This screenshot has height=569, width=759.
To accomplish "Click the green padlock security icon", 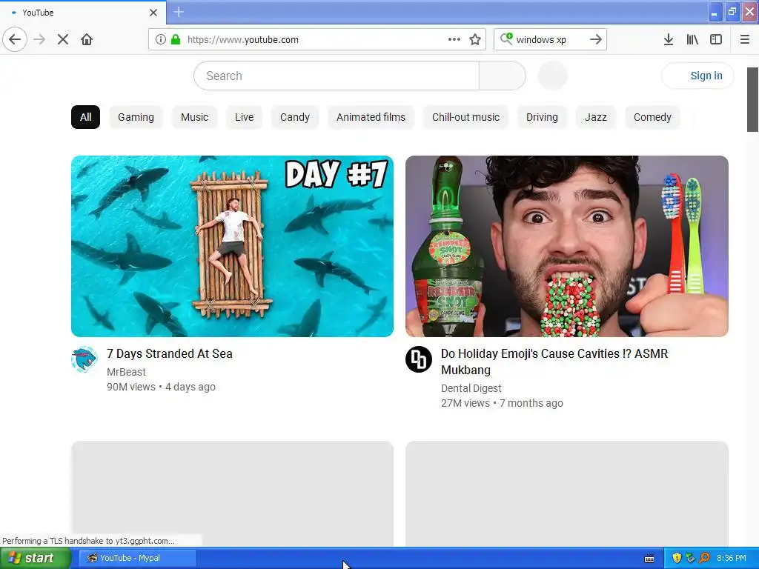I will [x=176, y=39].
